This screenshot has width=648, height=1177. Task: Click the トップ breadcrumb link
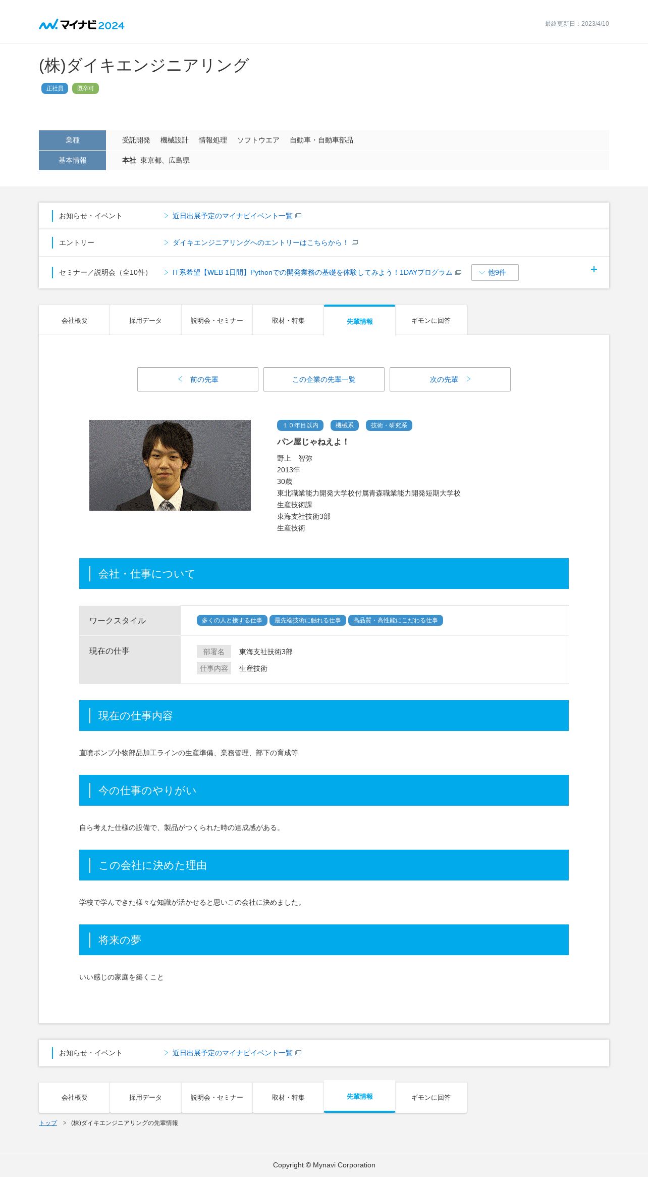pyautogui.click(x=48, y=1123)
